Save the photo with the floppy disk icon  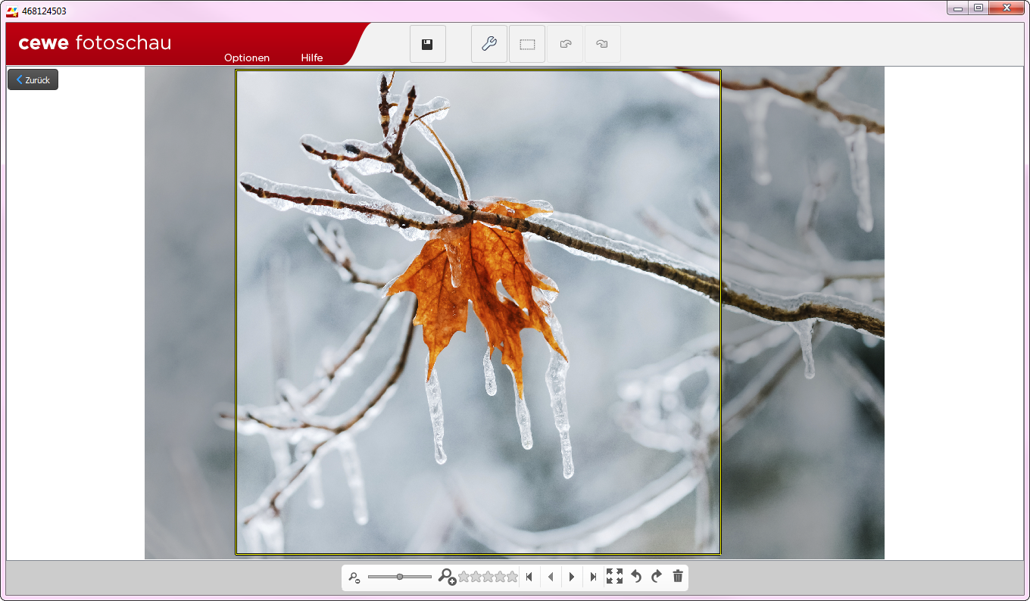click(428, 44)
